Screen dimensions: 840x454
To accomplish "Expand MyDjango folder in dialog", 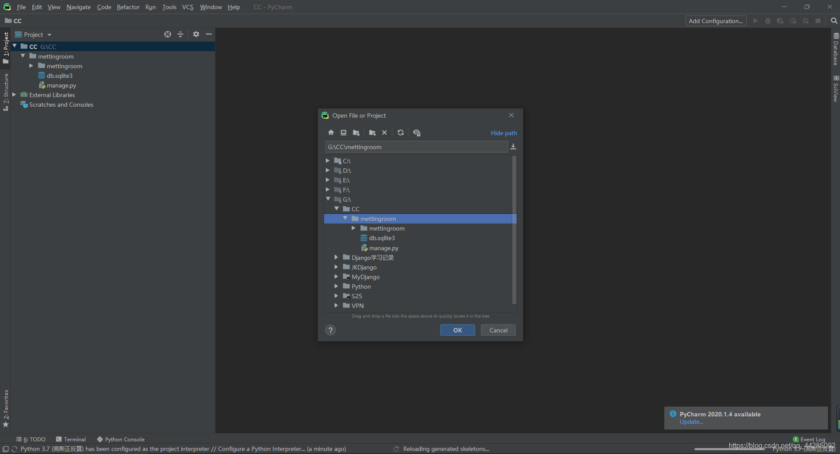I will [x=336, y=276].
